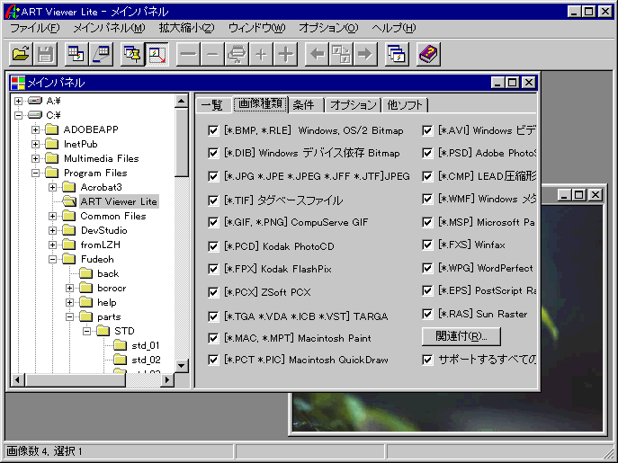618x463 pixels.
Task: Open the ヘルプ(H) menu
Action: coord(394,28)
